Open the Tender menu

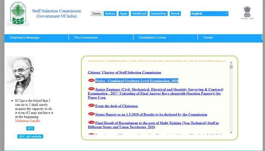pyautogui.click(x=208, y=37)
